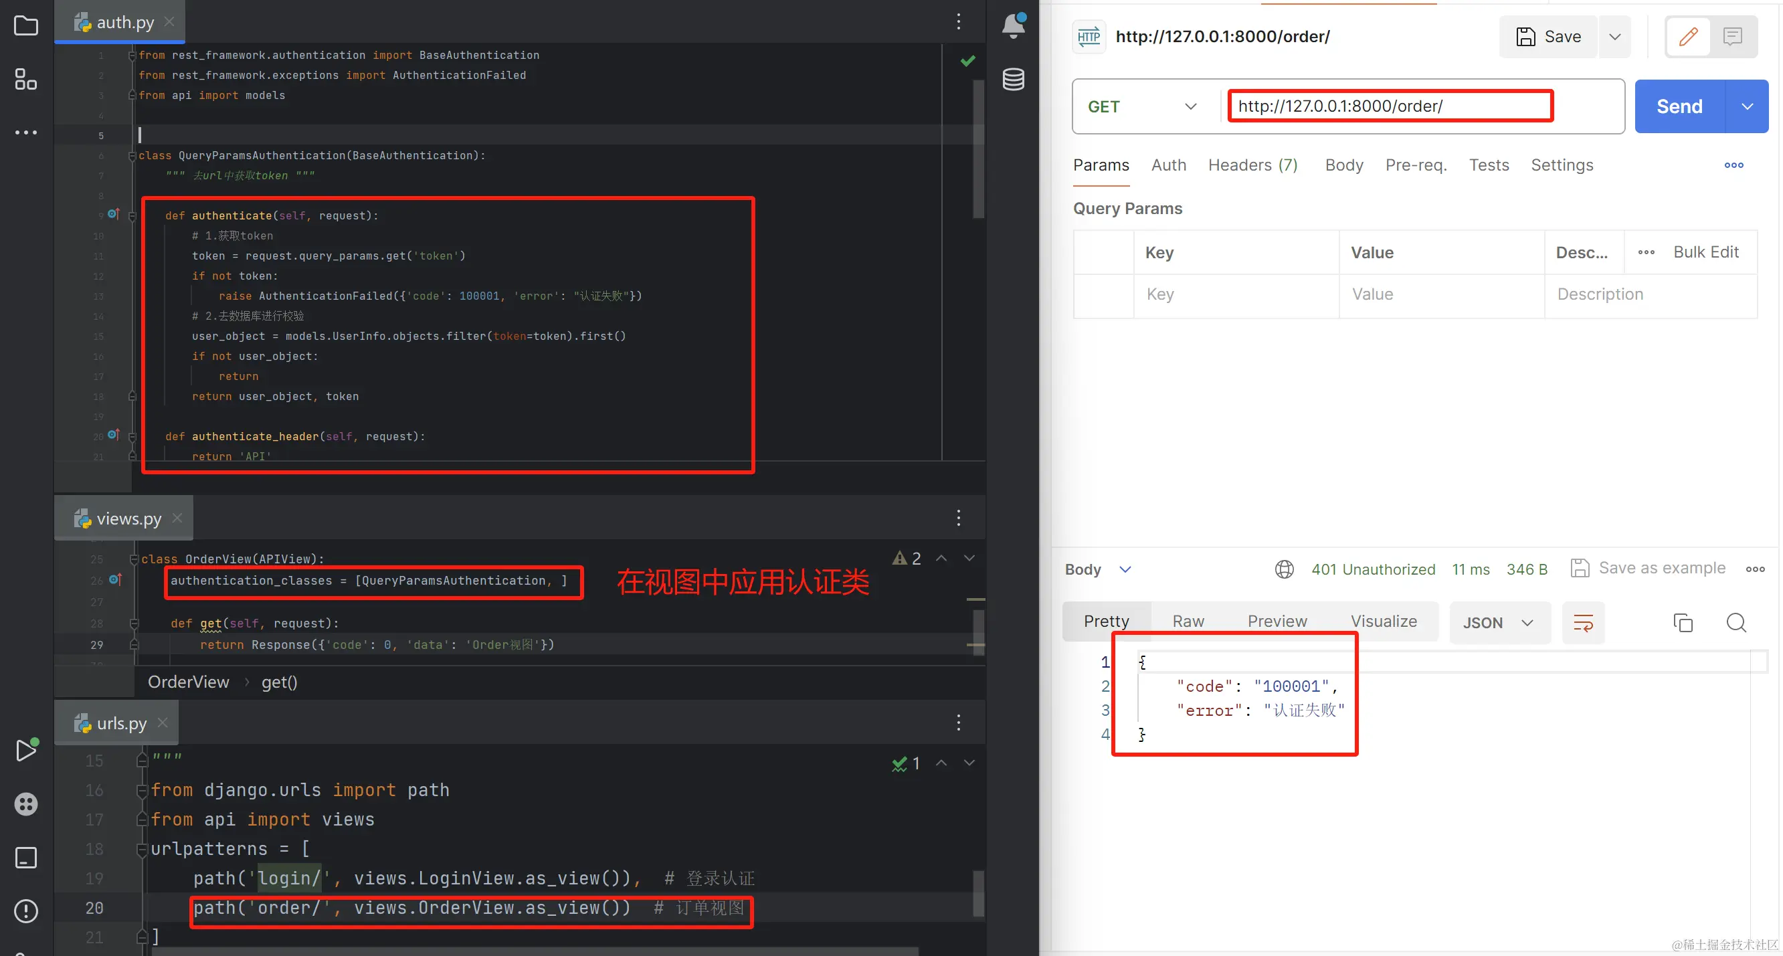The height and width of the screenshot is (956, 1783).
Task: Open the Project folder tool window
Action: pos(25,25)
